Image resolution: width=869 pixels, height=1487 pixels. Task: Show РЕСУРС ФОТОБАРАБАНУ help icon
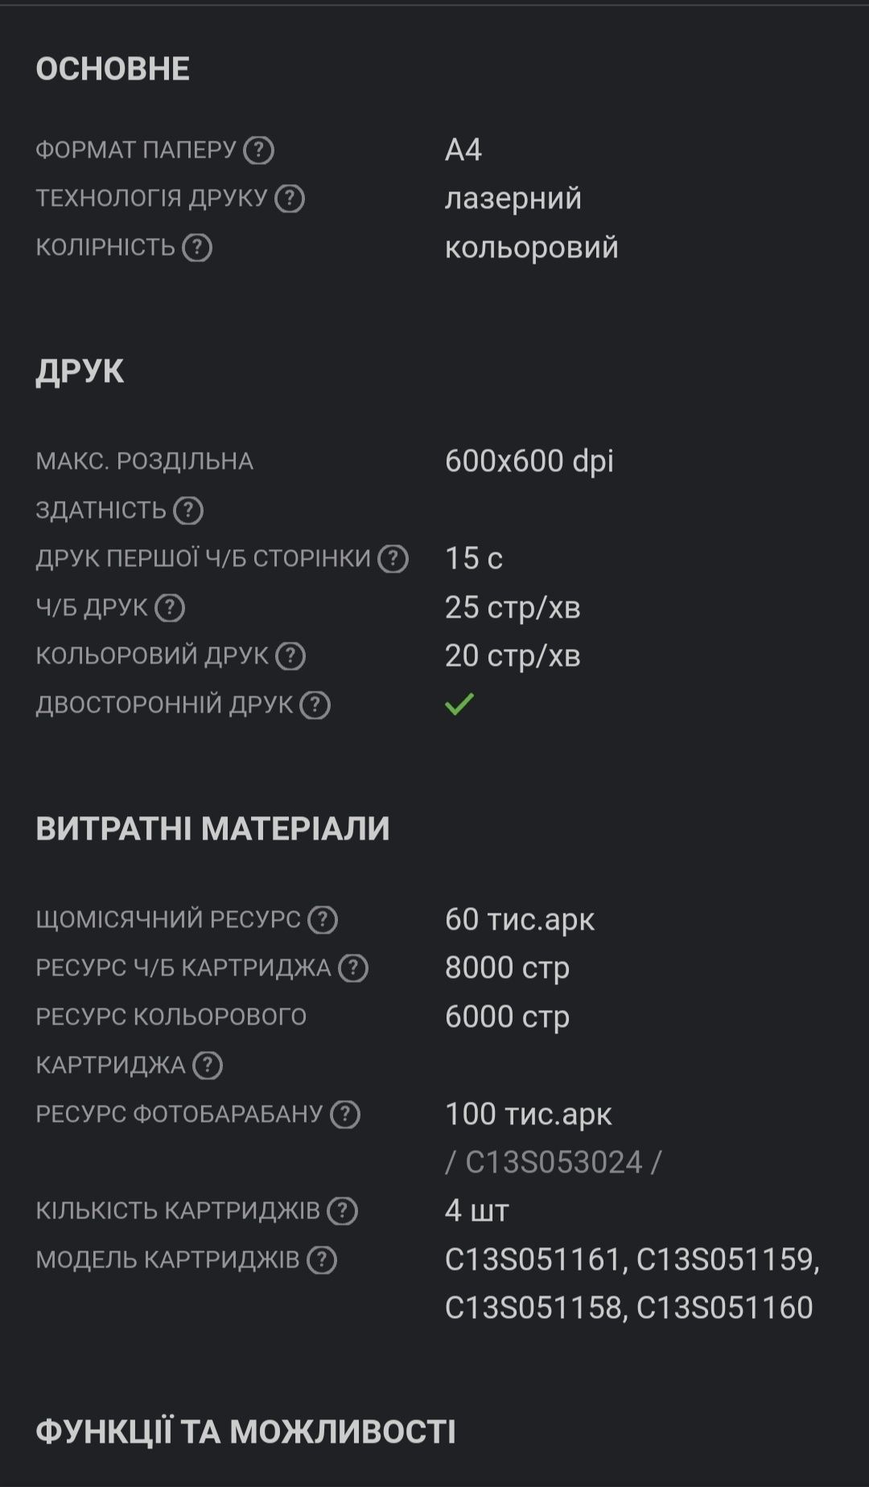[x=345, y=1115]
